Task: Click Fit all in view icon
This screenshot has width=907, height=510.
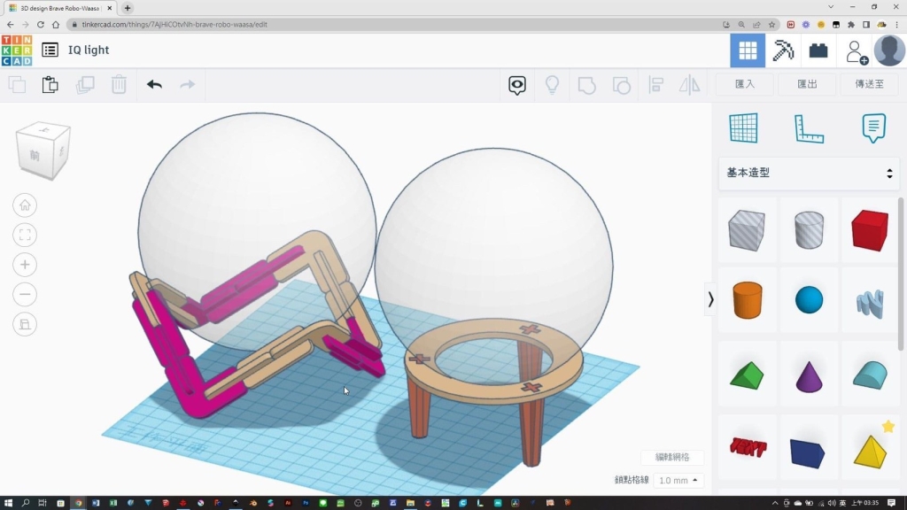Action: coord(25,235)
